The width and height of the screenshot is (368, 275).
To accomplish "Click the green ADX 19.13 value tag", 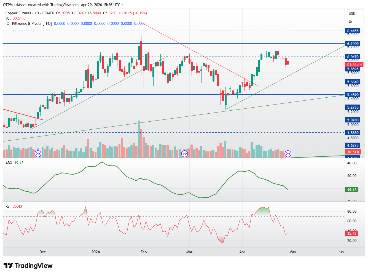I will point(352,190).
